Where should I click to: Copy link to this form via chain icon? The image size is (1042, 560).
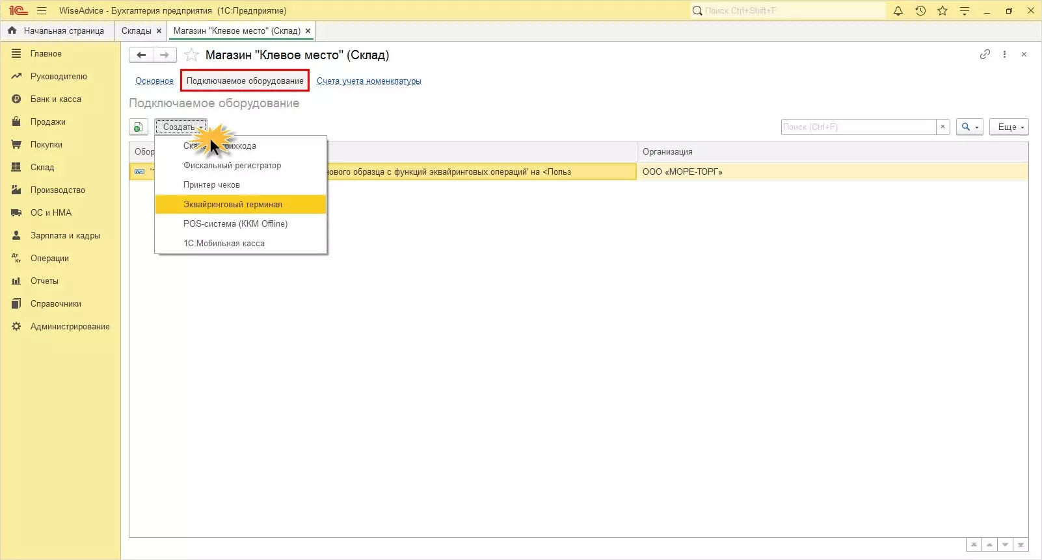point(985,55)
